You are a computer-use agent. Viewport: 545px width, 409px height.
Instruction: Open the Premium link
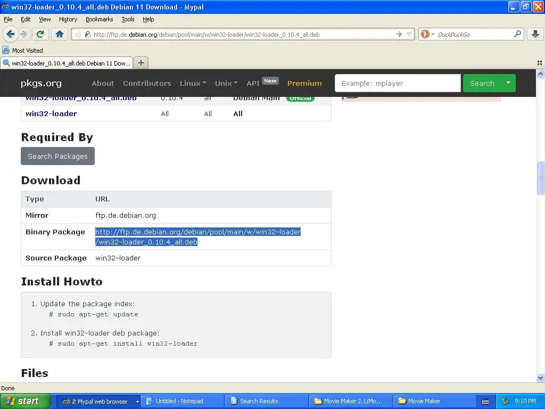point(304,84)
